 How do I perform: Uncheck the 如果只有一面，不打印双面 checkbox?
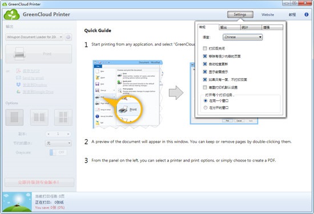click(x=205, y=79)
